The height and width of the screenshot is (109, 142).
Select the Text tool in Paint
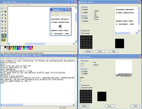tap(5, 21)
